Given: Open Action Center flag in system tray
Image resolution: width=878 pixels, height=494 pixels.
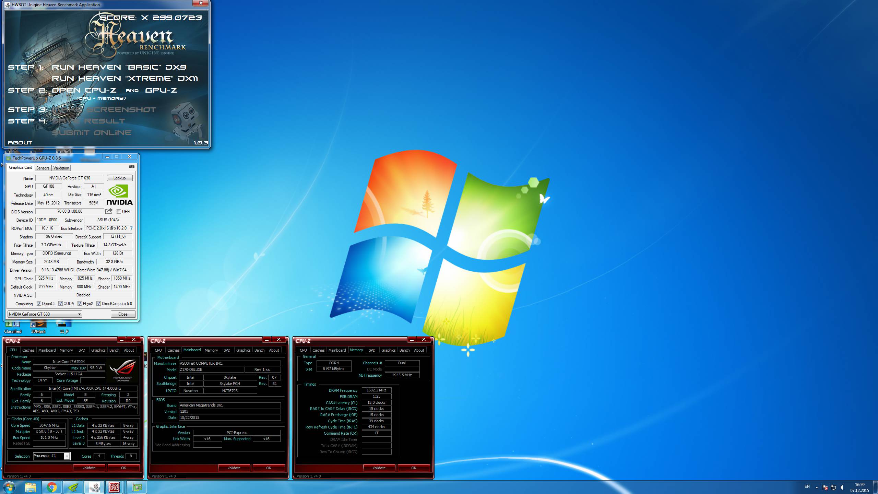Looking at the screenshot, I should (825, 487).
